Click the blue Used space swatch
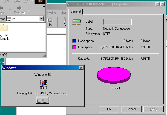The width and height of the screenshot is (167, 115). 74,41
